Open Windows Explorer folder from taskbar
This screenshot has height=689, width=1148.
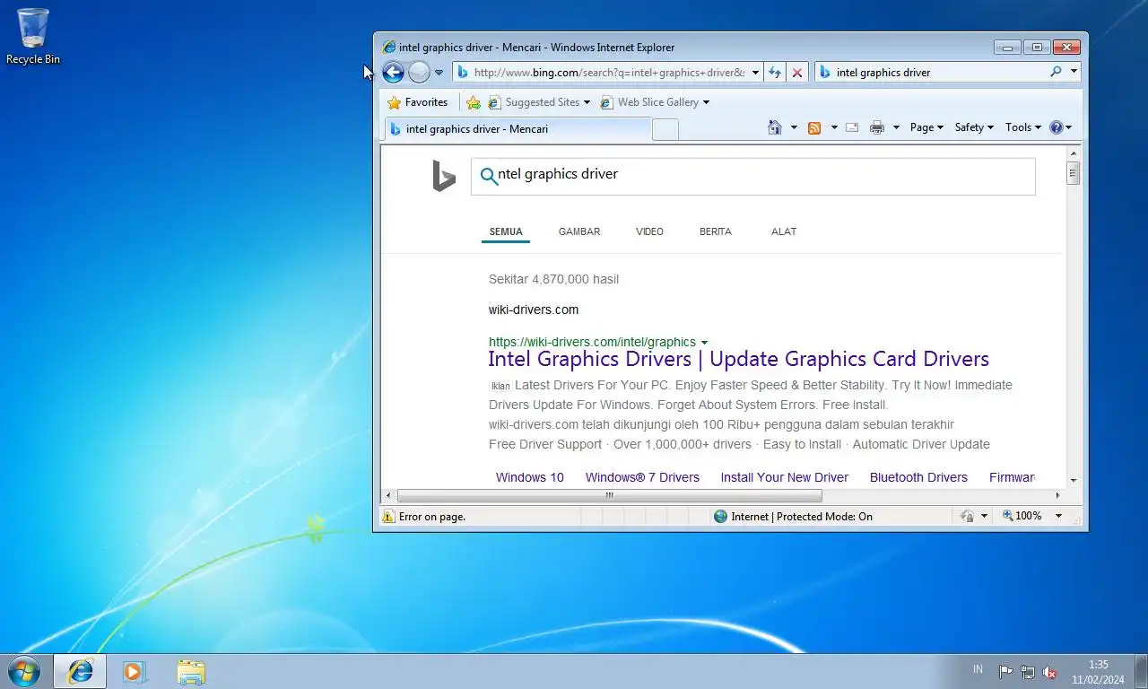[x=191, y=671]
